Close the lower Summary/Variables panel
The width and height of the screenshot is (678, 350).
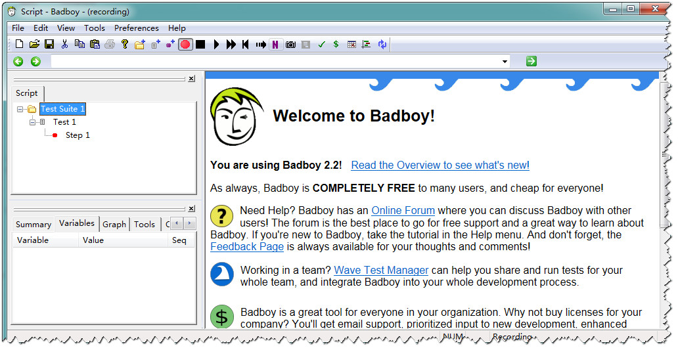[x=192, y=209]
